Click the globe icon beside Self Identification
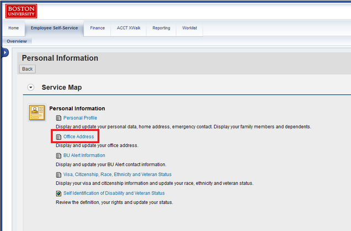The height and width of the screenshot is (231, 351). point(59,194)
